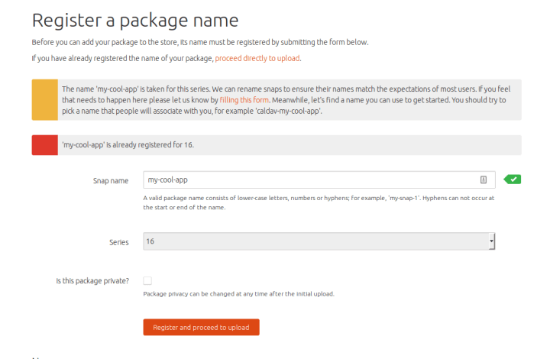Follow the 'proceed directly to upload' link

pyautogui.click(x=257, y=58)
